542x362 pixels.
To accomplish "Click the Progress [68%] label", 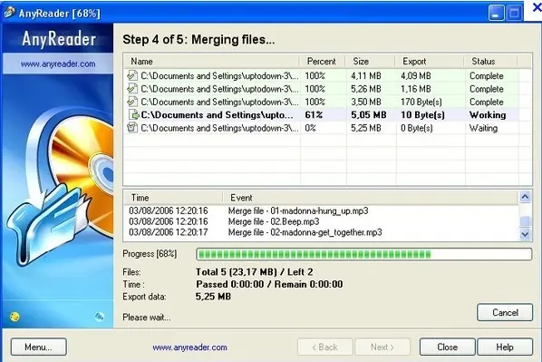I will click(150, 254).
